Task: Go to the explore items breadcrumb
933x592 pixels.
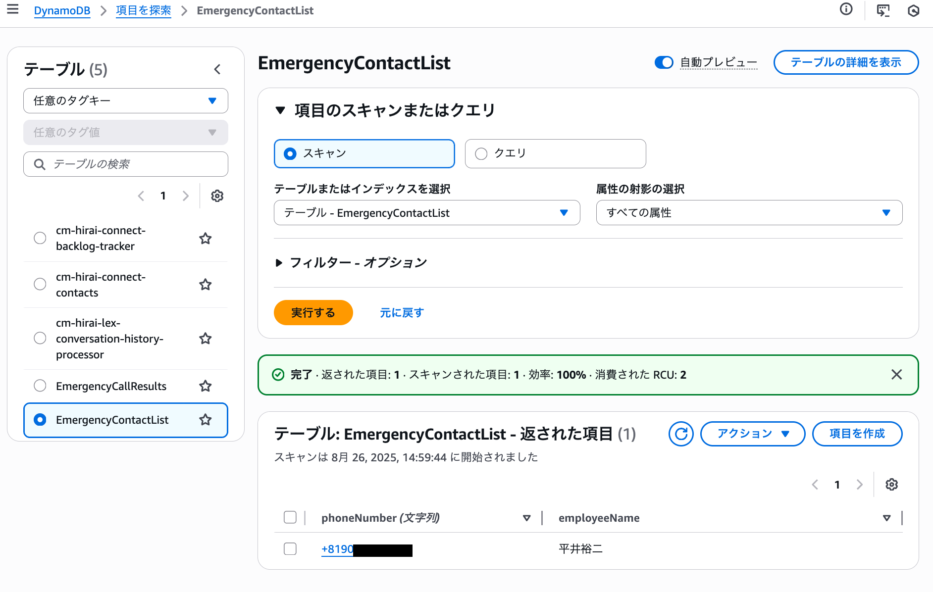Action: point(144,10)
